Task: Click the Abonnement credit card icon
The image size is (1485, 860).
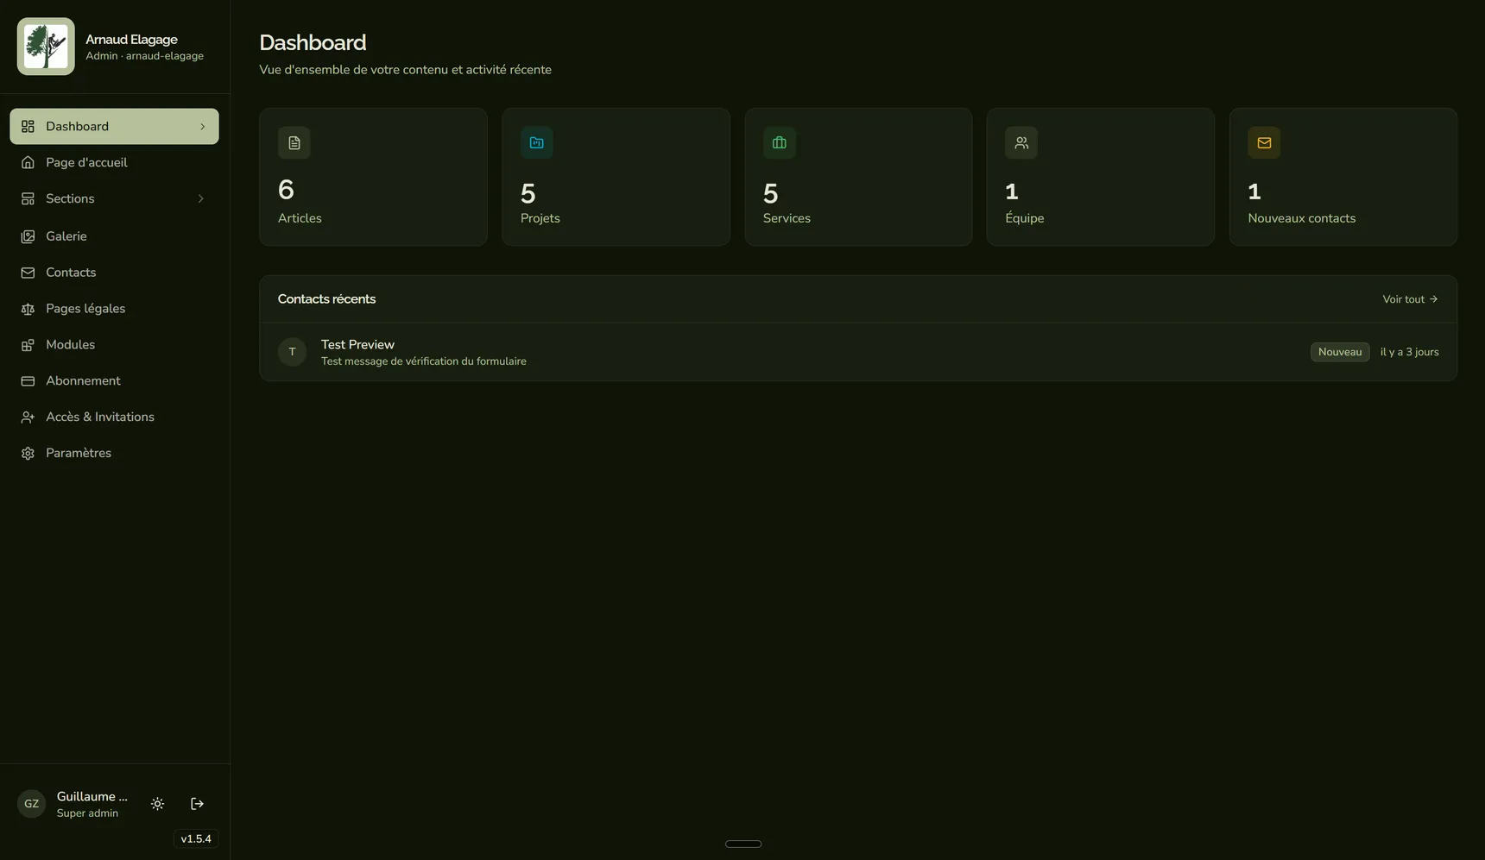Action: pos(28,381)
